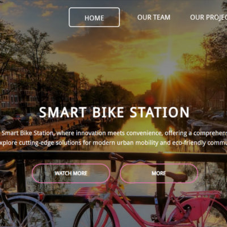Click the 'innovation meets convenience' description line
The image size is (227, 227).
[113, 133]
